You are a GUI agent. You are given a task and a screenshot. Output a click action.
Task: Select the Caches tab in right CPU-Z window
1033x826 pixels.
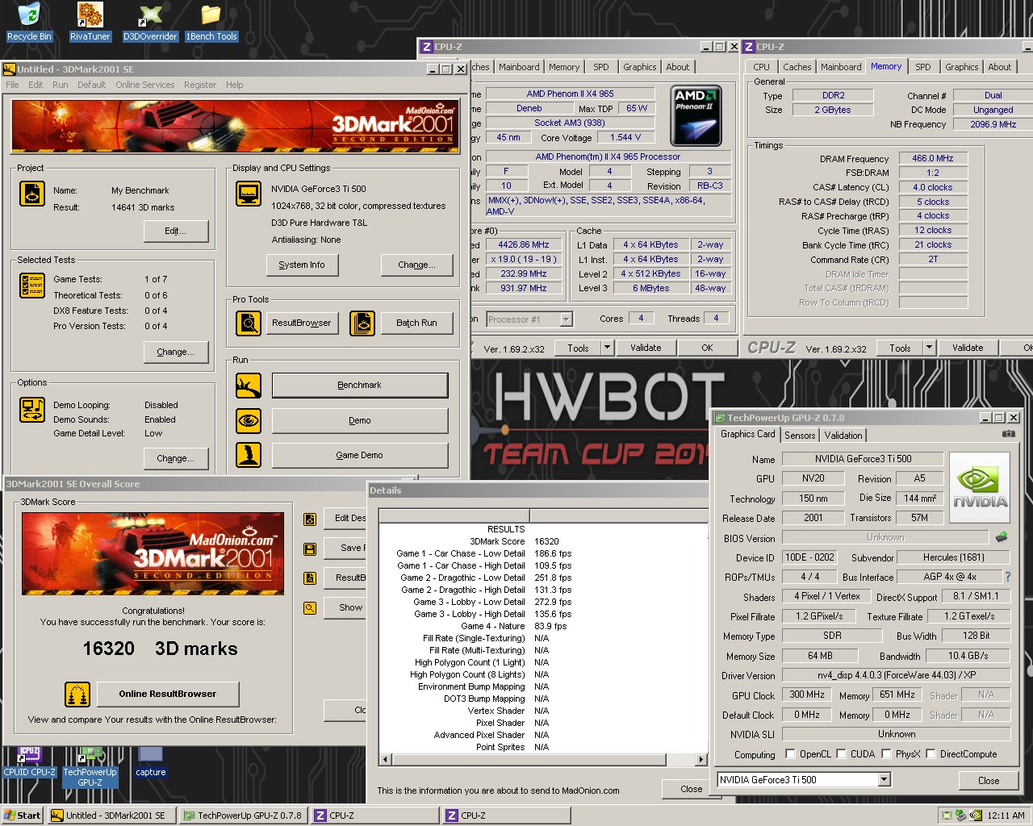(797, 67)
